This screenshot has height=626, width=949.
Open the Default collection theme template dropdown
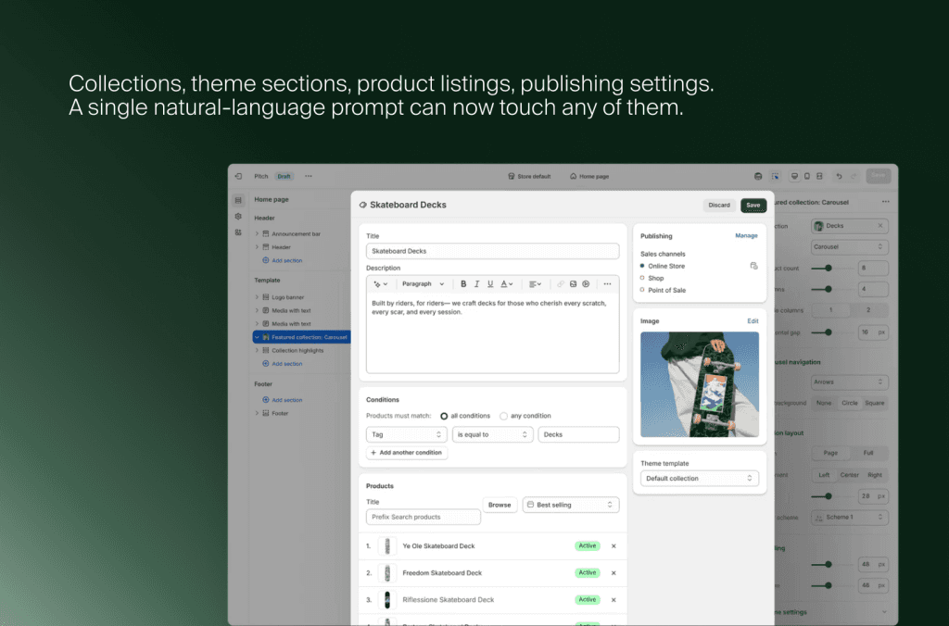(699, 479)
